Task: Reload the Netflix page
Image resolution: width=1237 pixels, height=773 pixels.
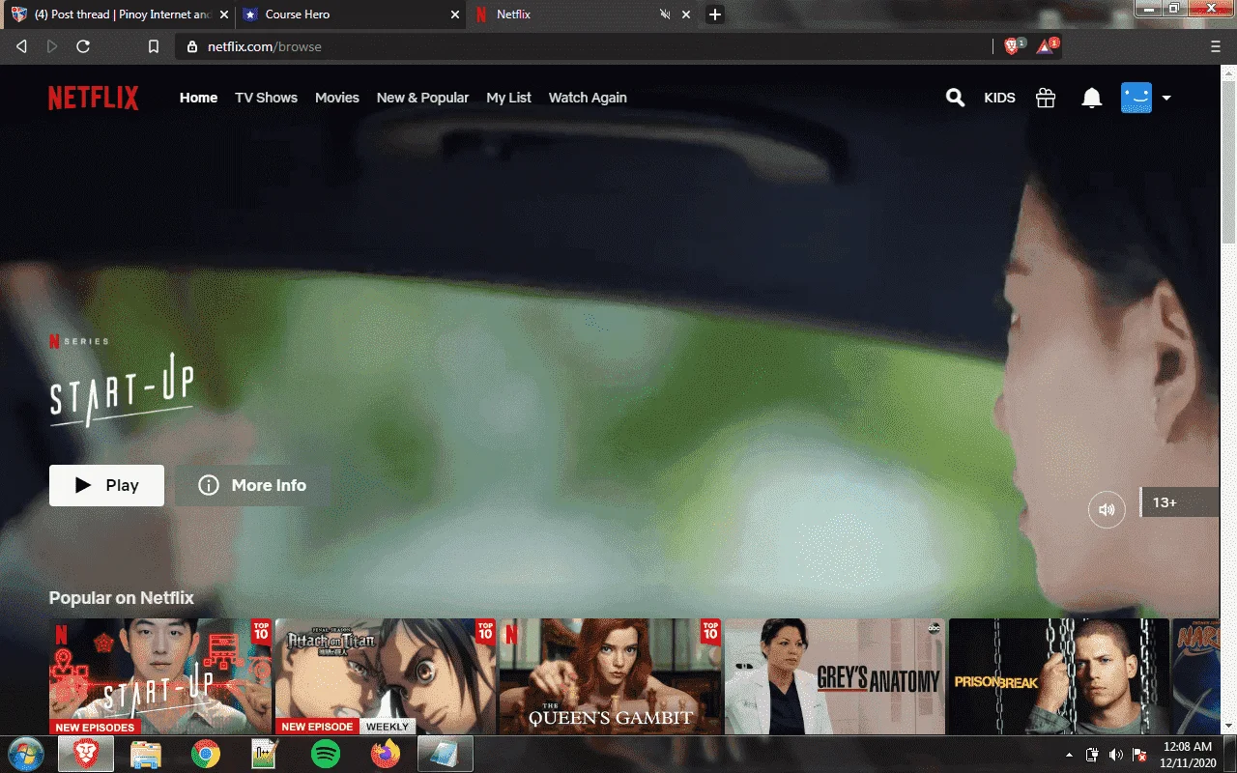Action: [x=83, y=46]
